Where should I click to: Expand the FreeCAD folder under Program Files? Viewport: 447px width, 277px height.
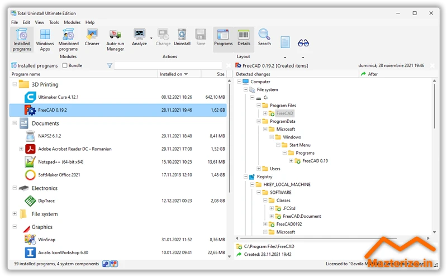(x=265, y=113)
